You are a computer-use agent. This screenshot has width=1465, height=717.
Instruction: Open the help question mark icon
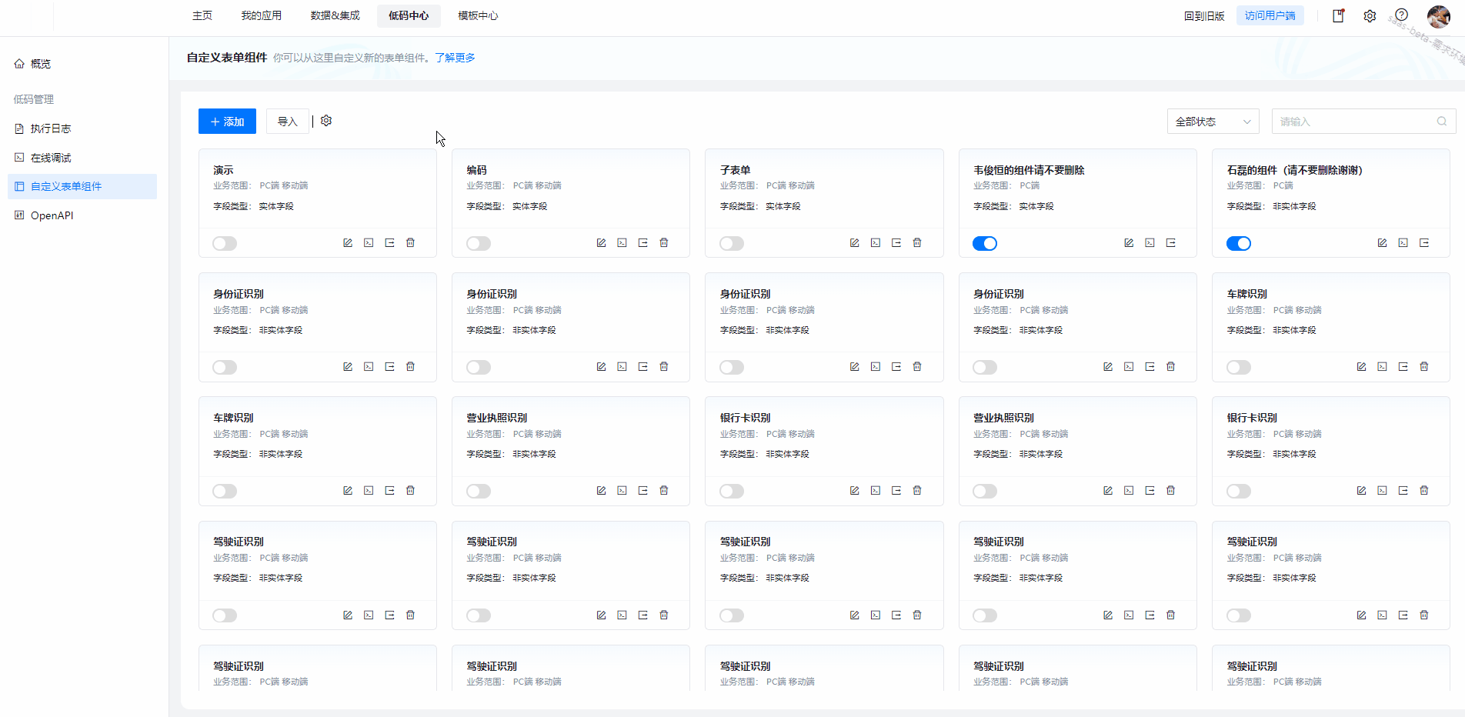click(x=1402, y=15)
